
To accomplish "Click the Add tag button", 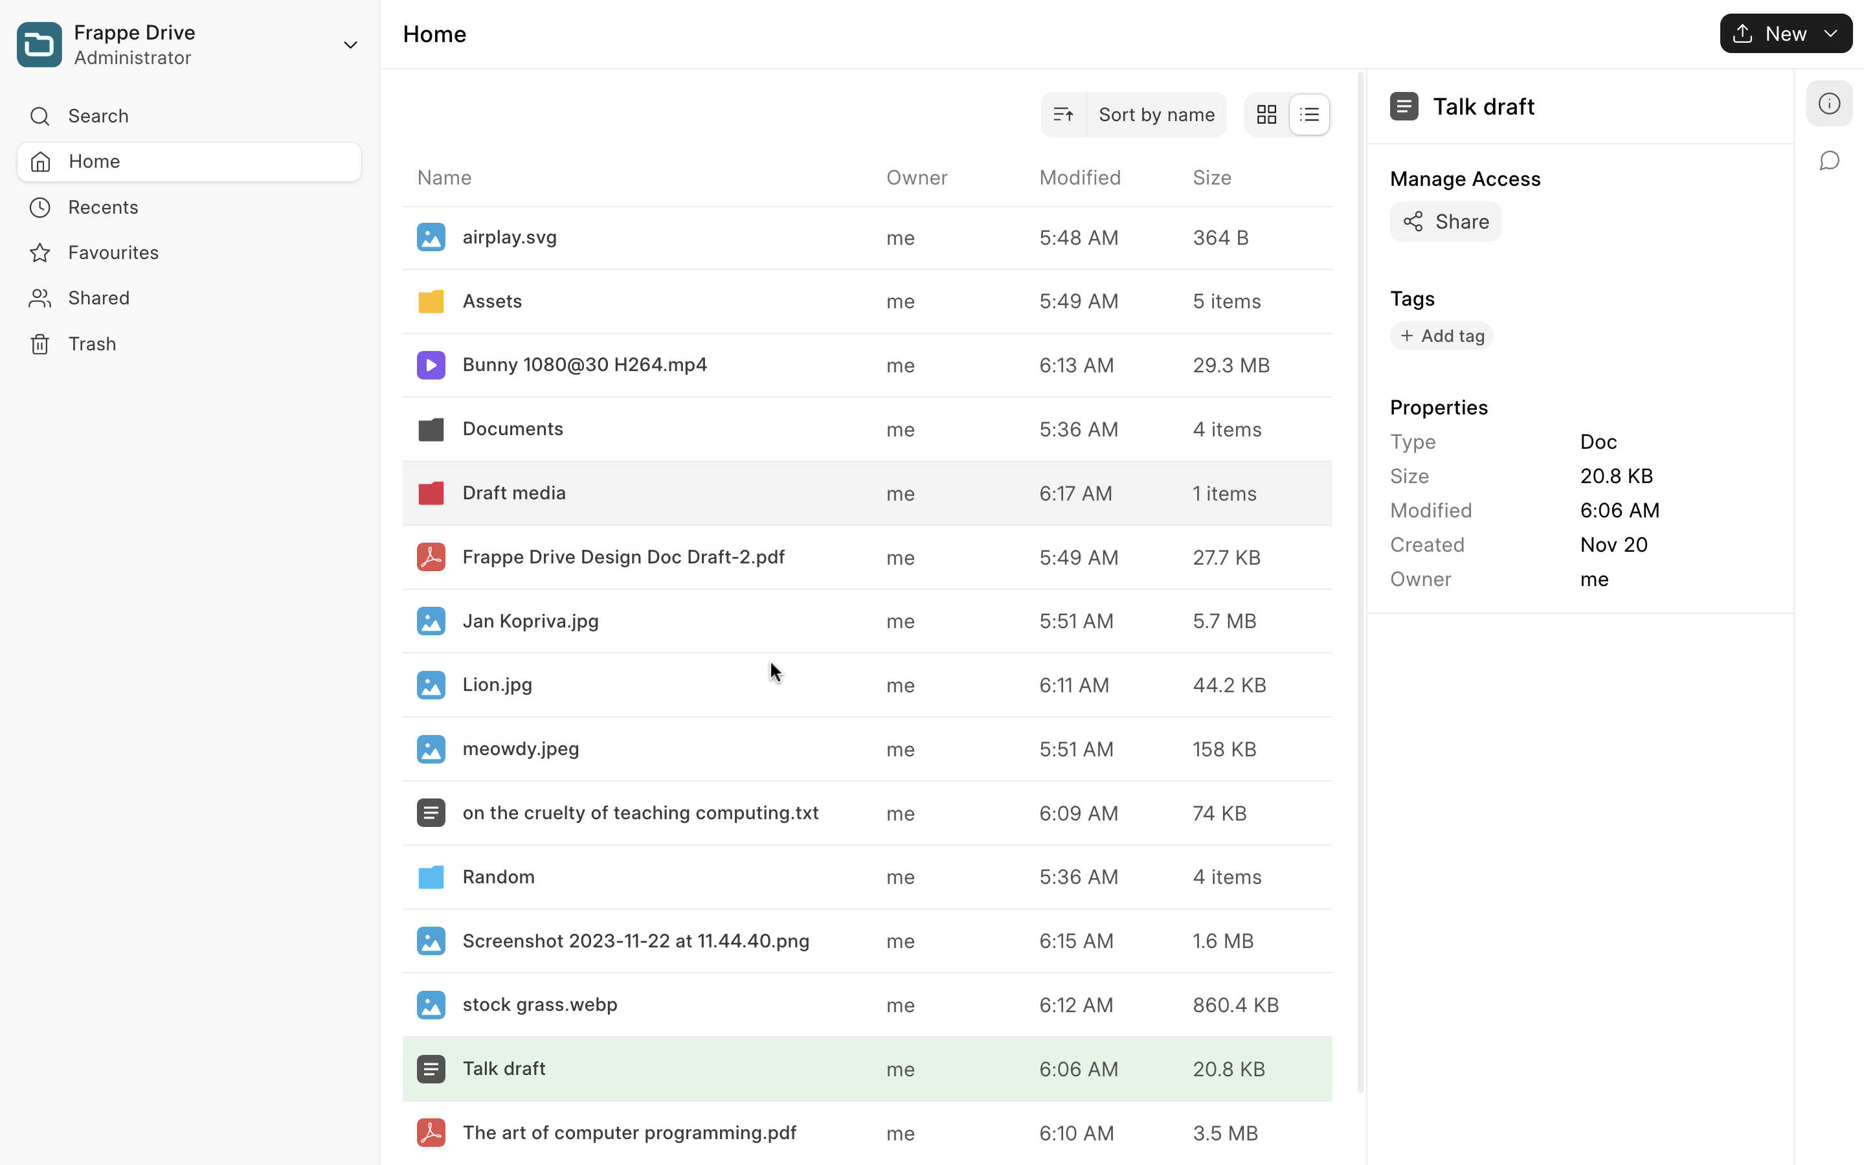I will [x=1441, y=336].
